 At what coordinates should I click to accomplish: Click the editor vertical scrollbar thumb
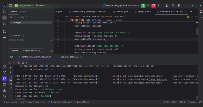(197, 32)
